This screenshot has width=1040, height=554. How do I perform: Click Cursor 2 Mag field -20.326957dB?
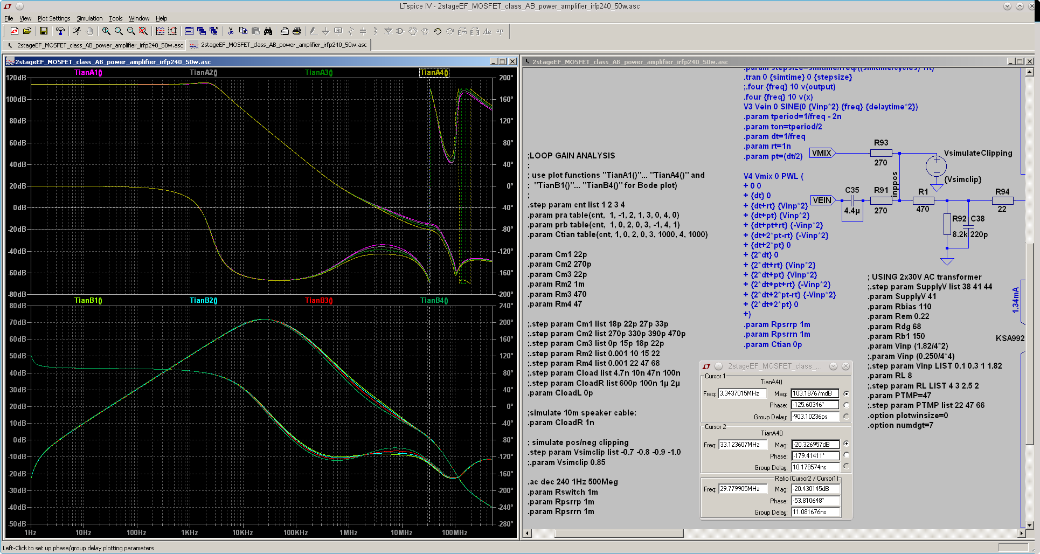(x=815, y=445)
